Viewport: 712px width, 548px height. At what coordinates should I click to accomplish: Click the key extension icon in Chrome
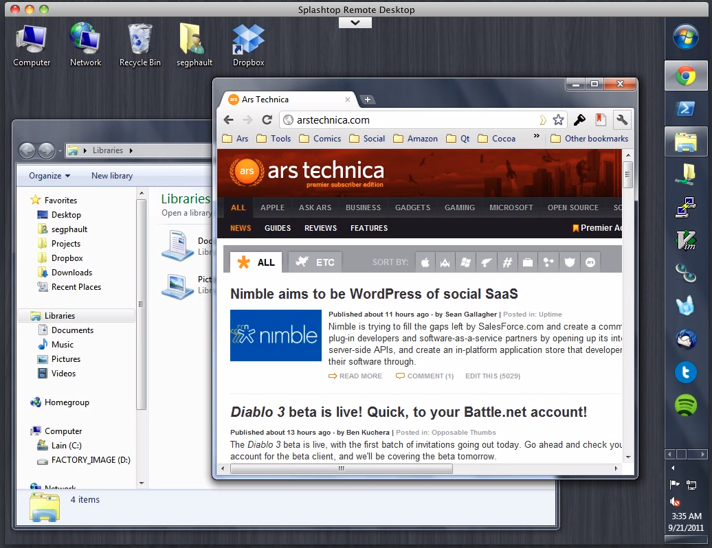pyautogui.click(x=579, y=119)
